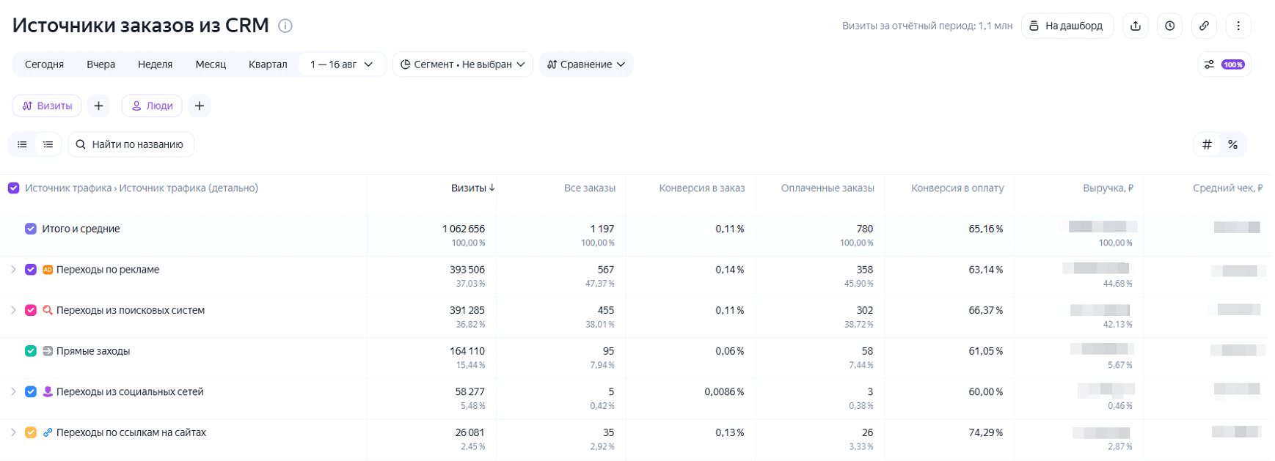Open the 1 — 16 авг date dropdown
Viewport: 1275px width, 461px height.
(342, 64)
